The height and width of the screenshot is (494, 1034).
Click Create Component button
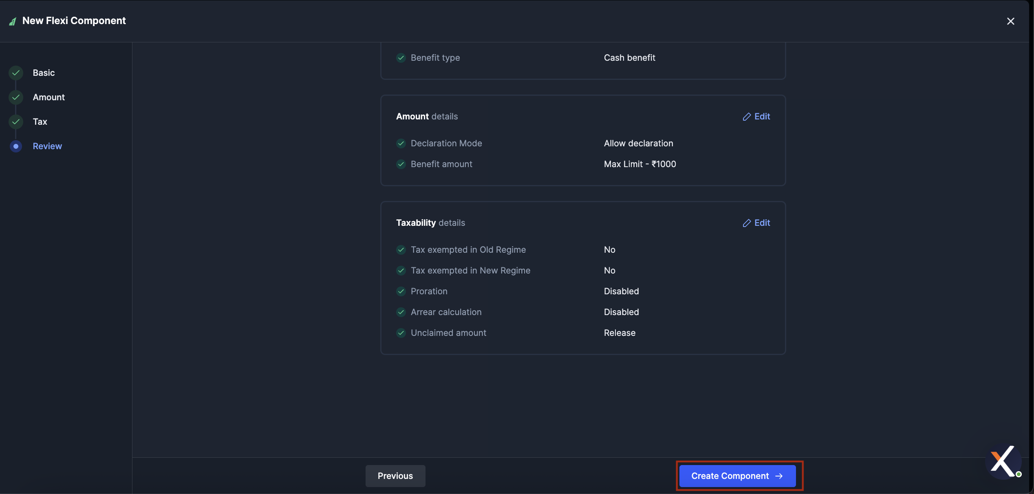(x=737, y=476)
